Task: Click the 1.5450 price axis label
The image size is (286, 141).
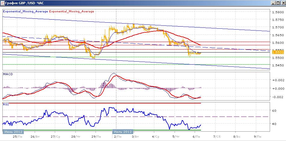Action: pyautogui.click(x=278, y=65)
